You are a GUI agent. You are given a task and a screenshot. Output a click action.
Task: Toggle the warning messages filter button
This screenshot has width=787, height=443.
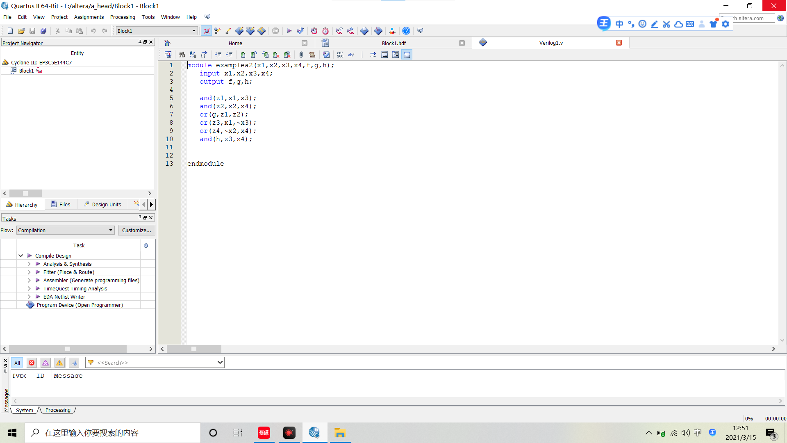tap(59, 363)
